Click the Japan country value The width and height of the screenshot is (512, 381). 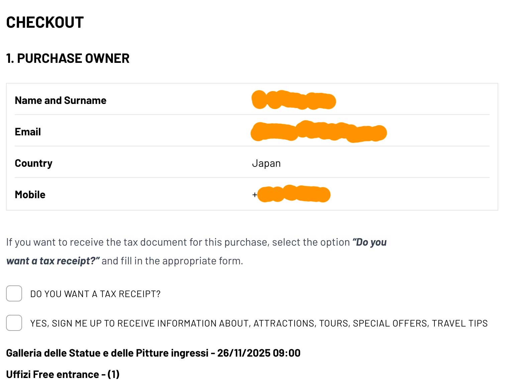point(266,163)
